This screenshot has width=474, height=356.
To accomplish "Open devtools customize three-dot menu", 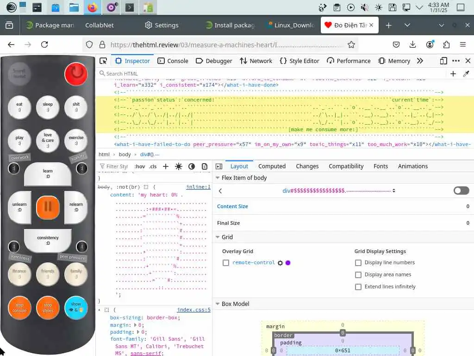I will point(456,61).
